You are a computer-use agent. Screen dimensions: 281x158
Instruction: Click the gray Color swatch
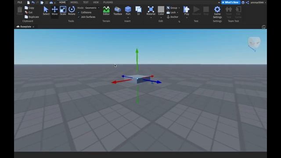pos(161,9)
